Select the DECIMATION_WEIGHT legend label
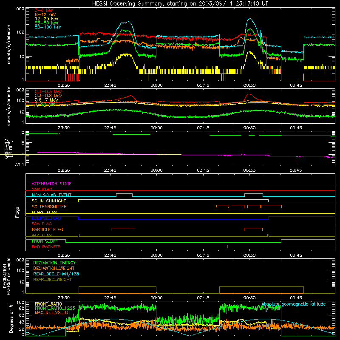This screenshot has height=340, width=340. [x=54, y=268]
